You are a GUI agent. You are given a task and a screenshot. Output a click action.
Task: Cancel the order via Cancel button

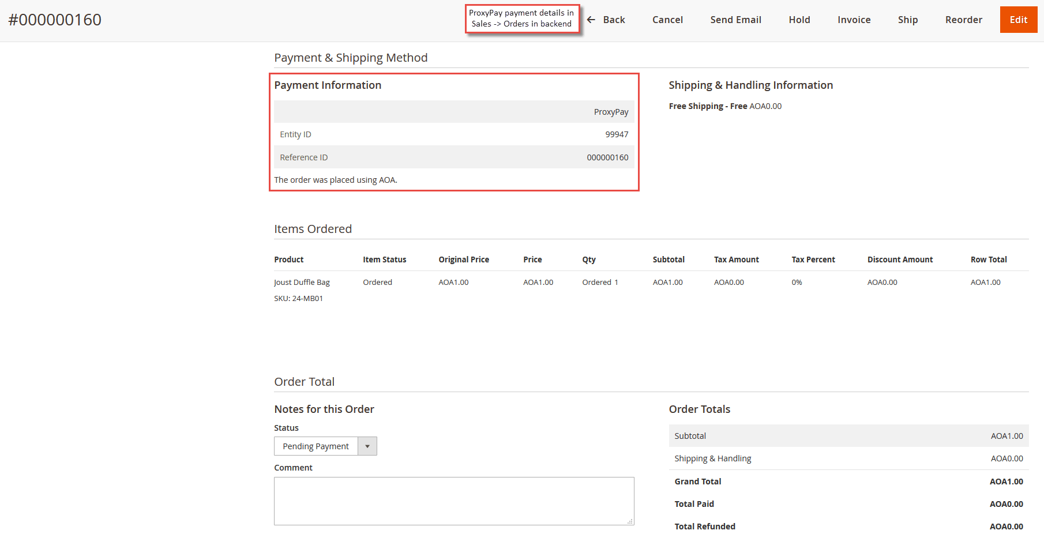tap(667, 20)
